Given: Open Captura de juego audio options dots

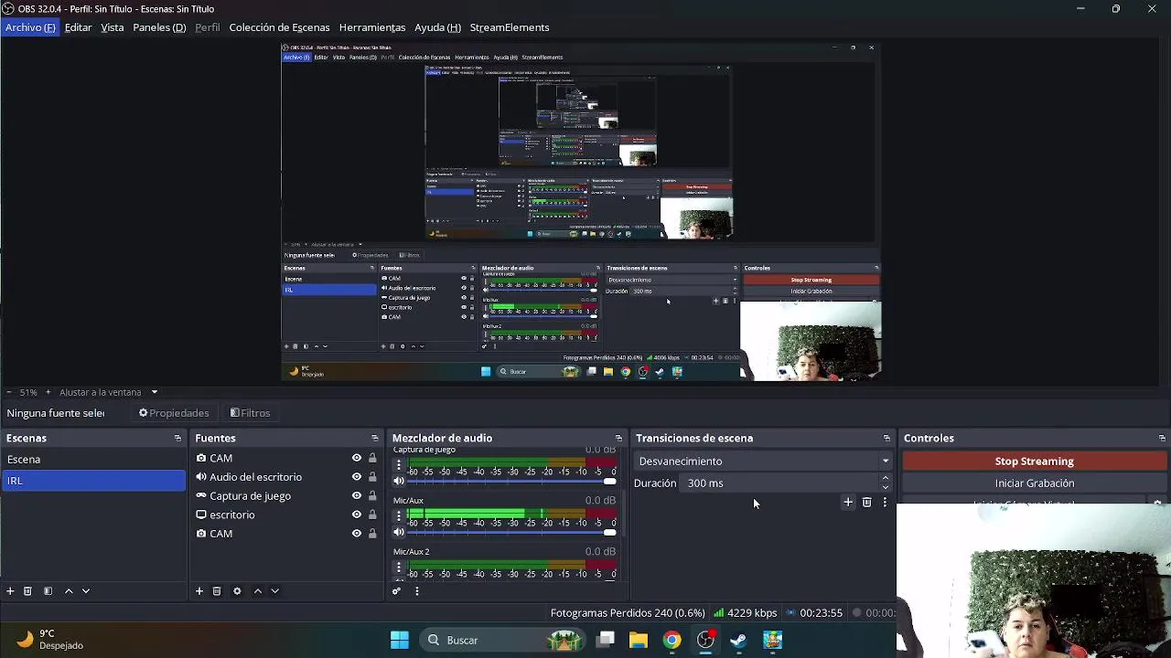Looking at the screenshot, I should coord(399,465).
